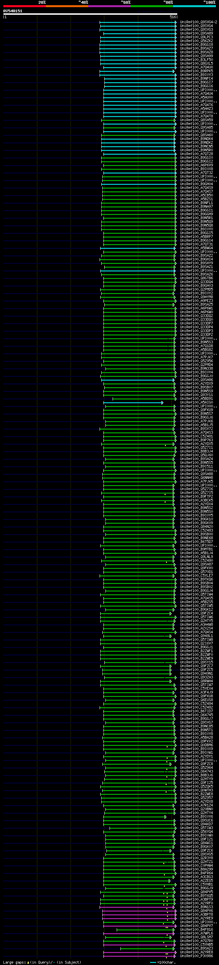This screenshot has height=965, width=219.
Task: Select hit UniRef100_B9FTP2
Action: [x=196, y=496]
